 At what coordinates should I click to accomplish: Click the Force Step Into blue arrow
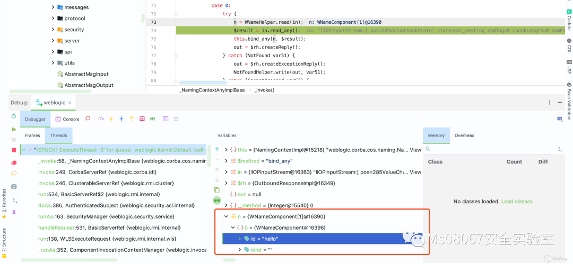121,119
